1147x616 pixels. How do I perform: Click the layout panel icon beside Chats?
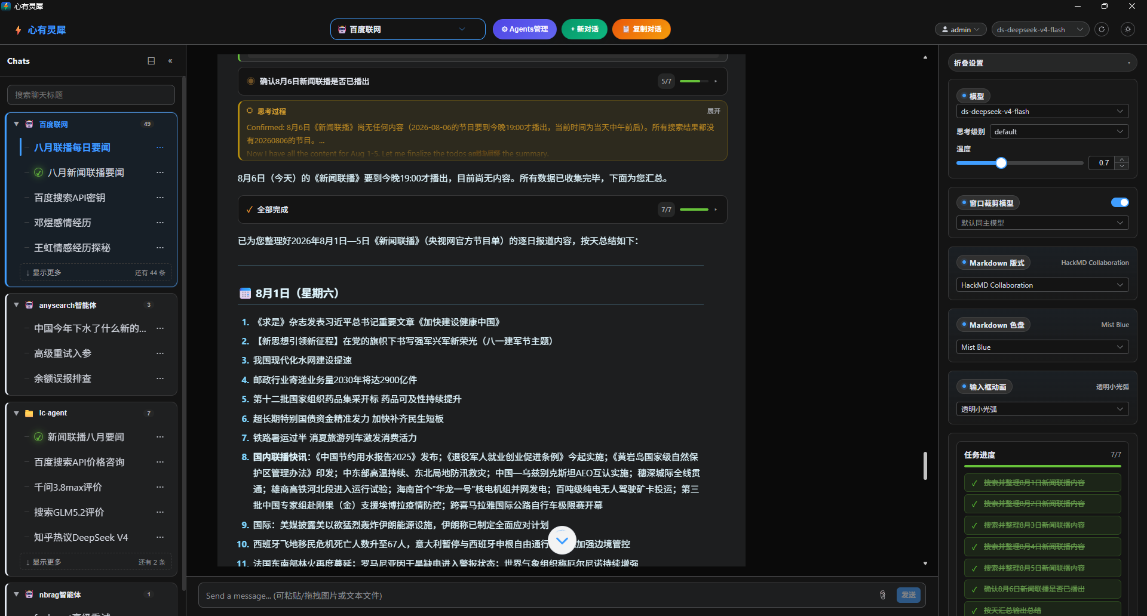151,61
